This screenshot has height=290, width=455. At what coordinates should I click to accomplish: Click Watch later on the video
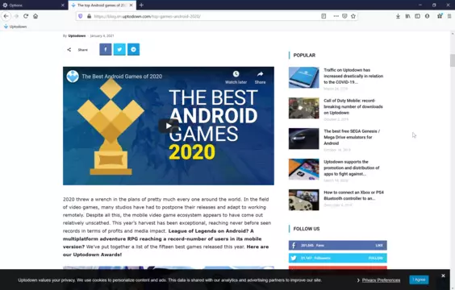[x=236, y=77]
